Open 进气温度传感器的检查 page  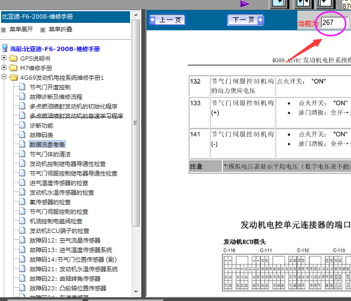coord(59,183)
